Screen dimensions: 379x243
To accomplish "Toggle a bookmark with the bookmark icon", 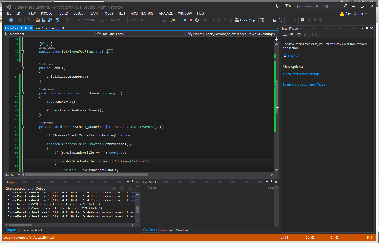I will (x=303, y=20).
